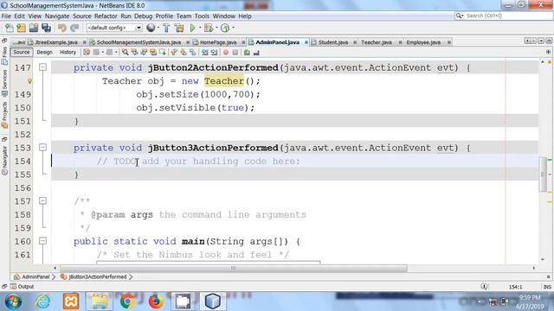Click the browser globe icon
554x311 pixels.
[151, 28]
